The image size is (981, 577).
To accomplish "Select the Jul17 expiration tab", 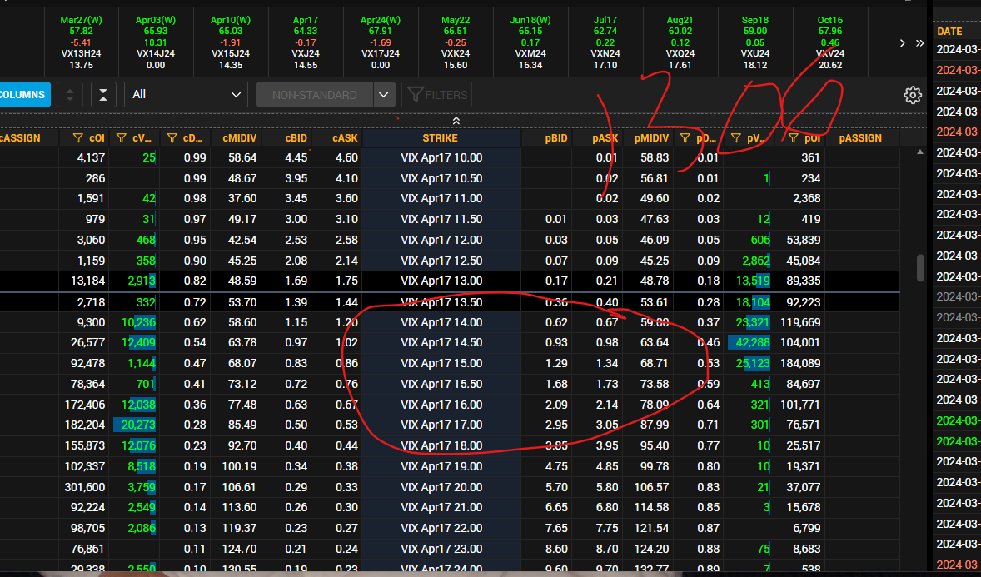I will [605, 42].
